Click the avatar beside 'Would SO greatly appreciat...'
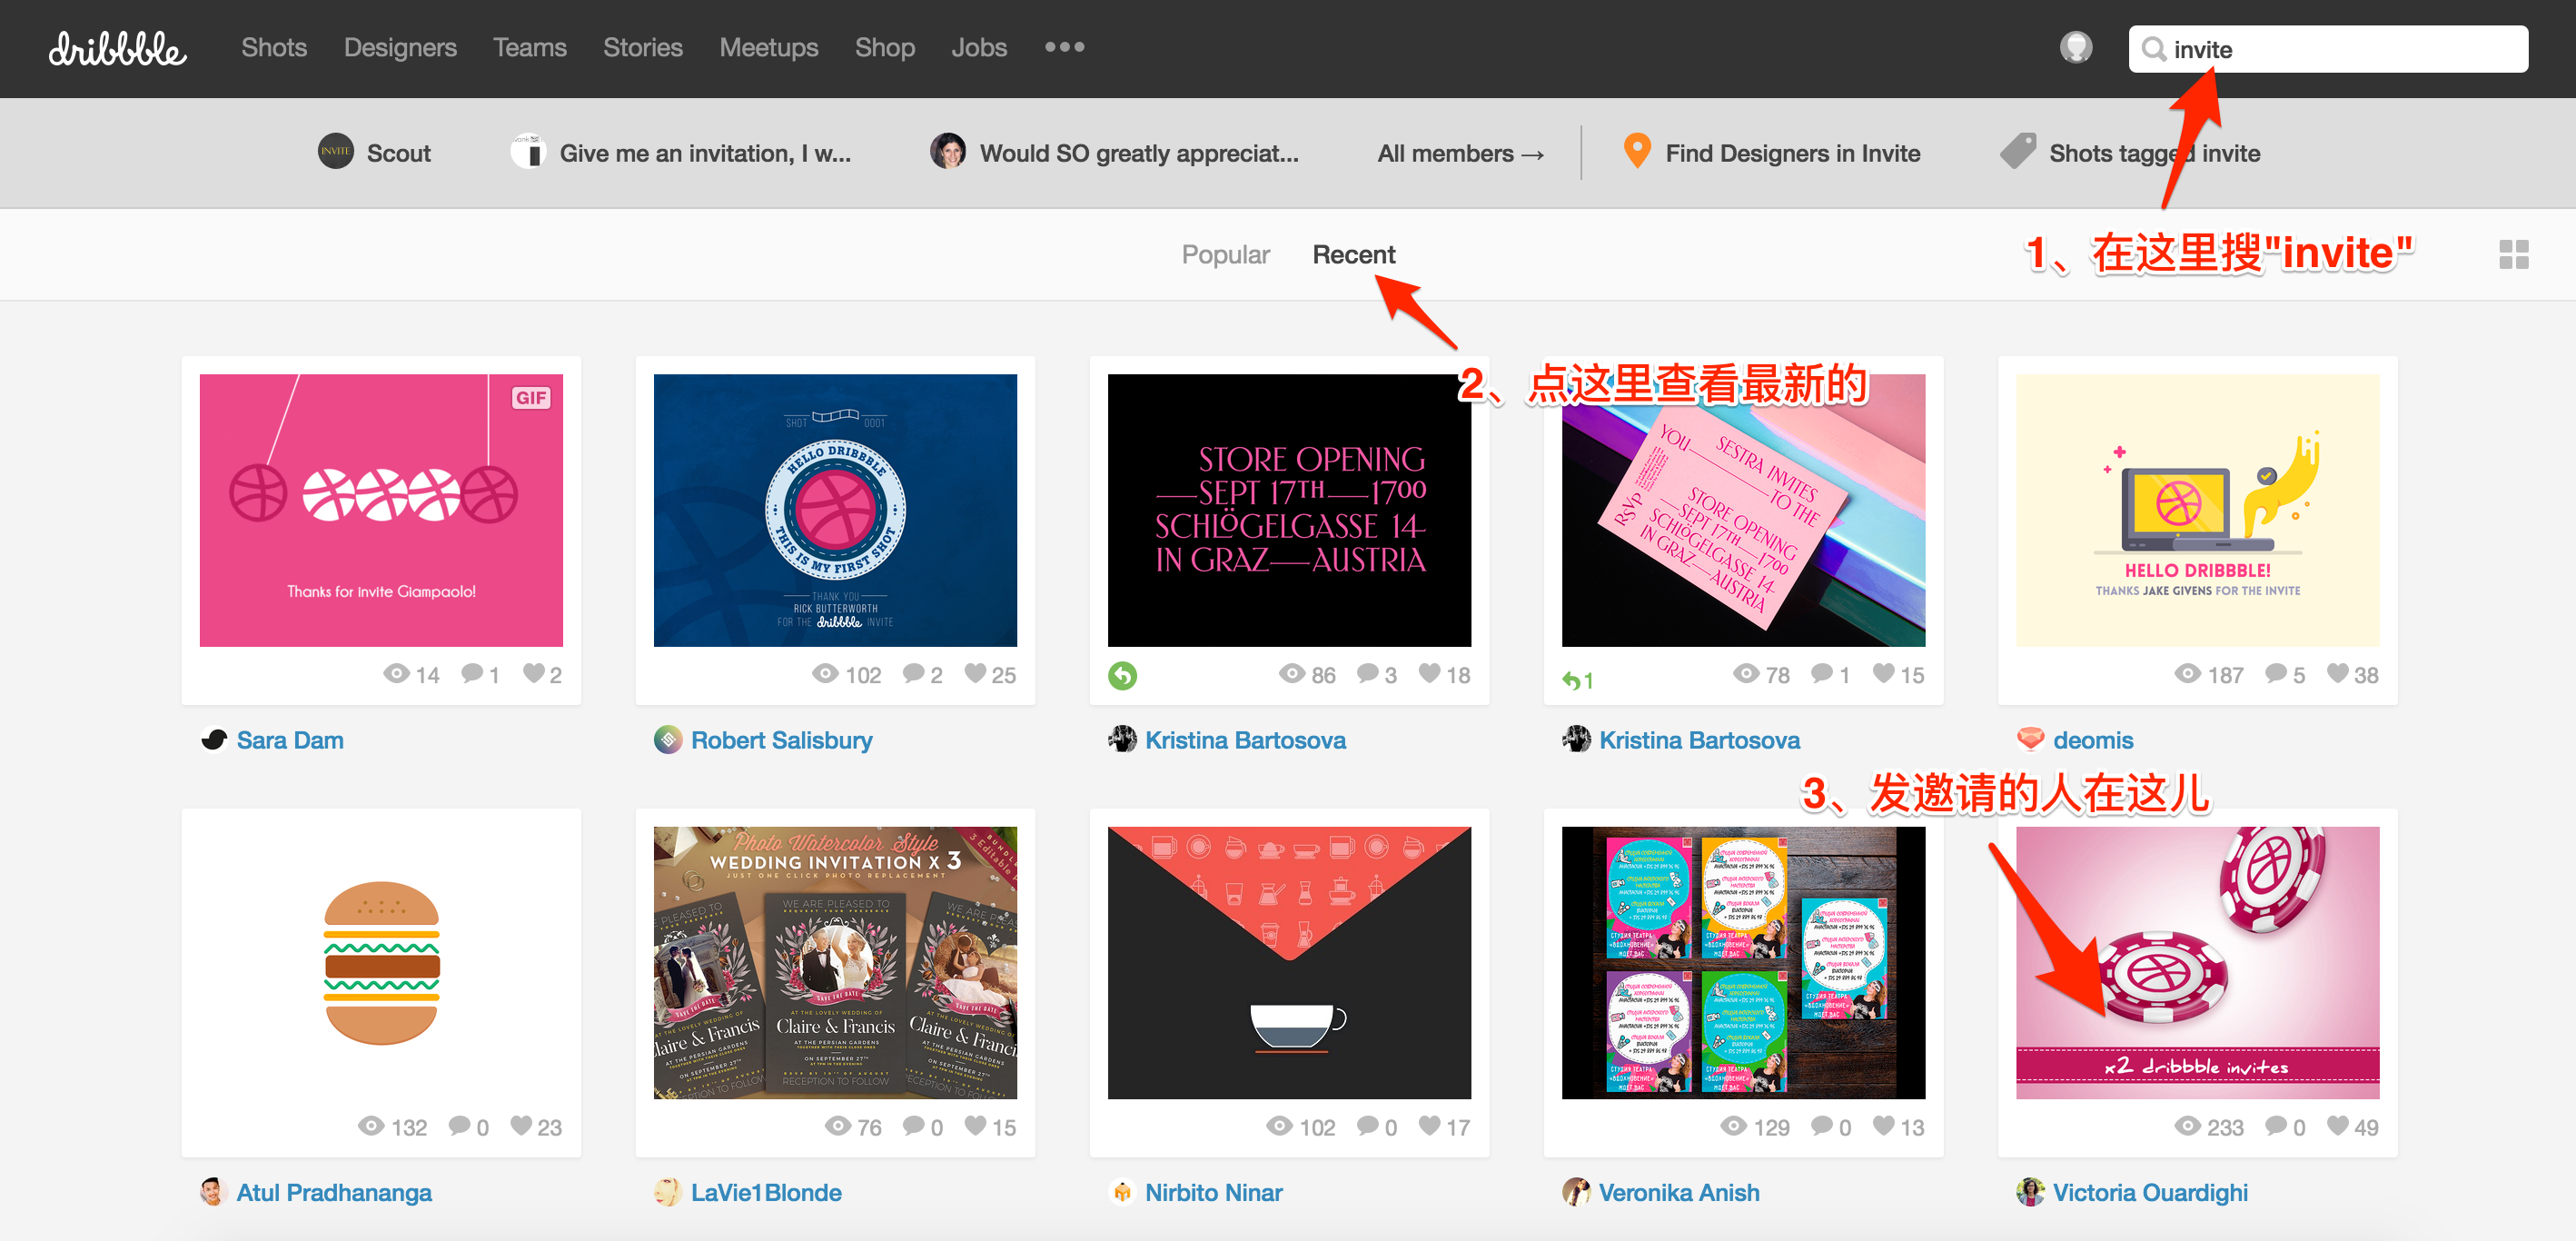 (947, 152)
